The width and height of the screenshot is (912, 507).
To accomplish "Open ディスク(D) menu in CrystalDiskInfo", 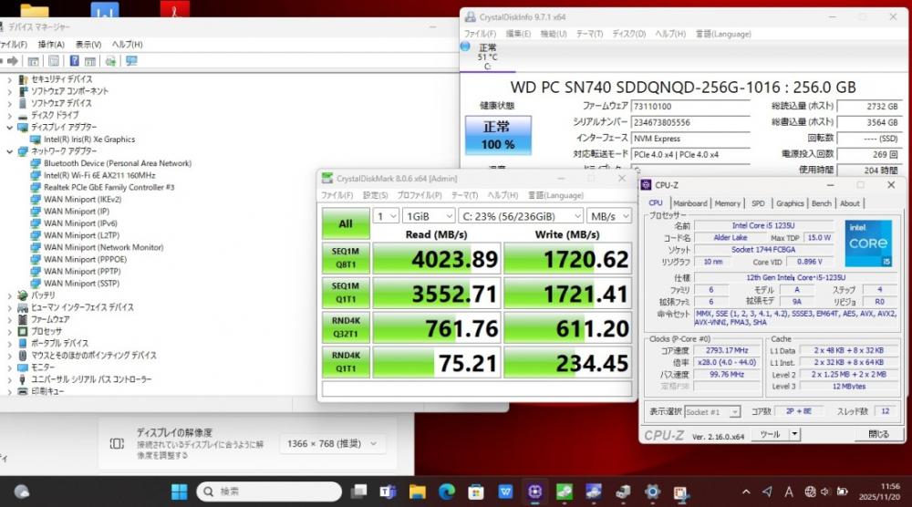I will click(629, 34).
